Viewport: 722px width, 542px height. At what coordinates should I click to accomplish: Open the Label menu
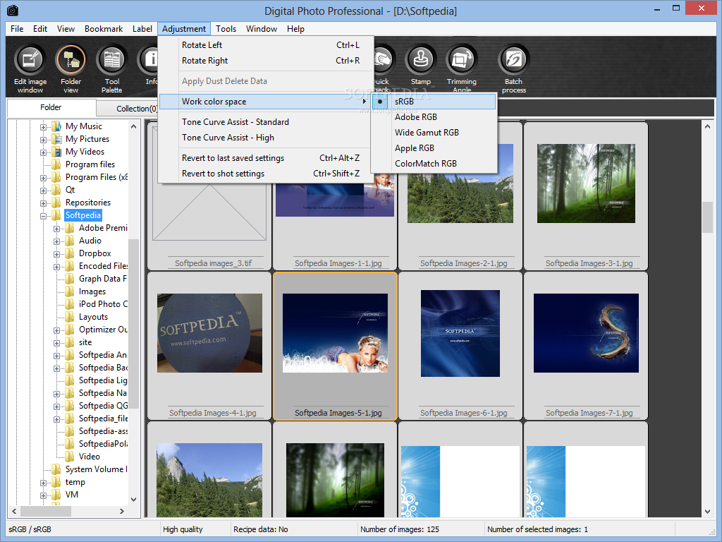pyautogui.click(x=142, y=28)
